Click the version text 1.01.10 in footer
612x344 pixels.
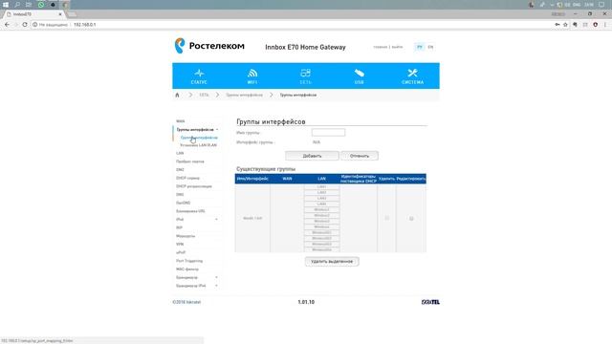pyautogui.click(x=306, y=302)
